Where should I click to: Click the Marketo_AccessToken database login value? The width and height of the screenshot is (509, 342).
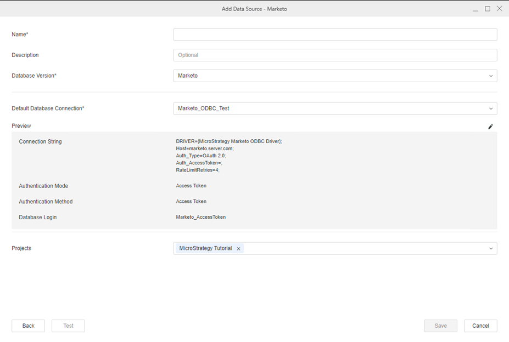click(x=200, y=217)
